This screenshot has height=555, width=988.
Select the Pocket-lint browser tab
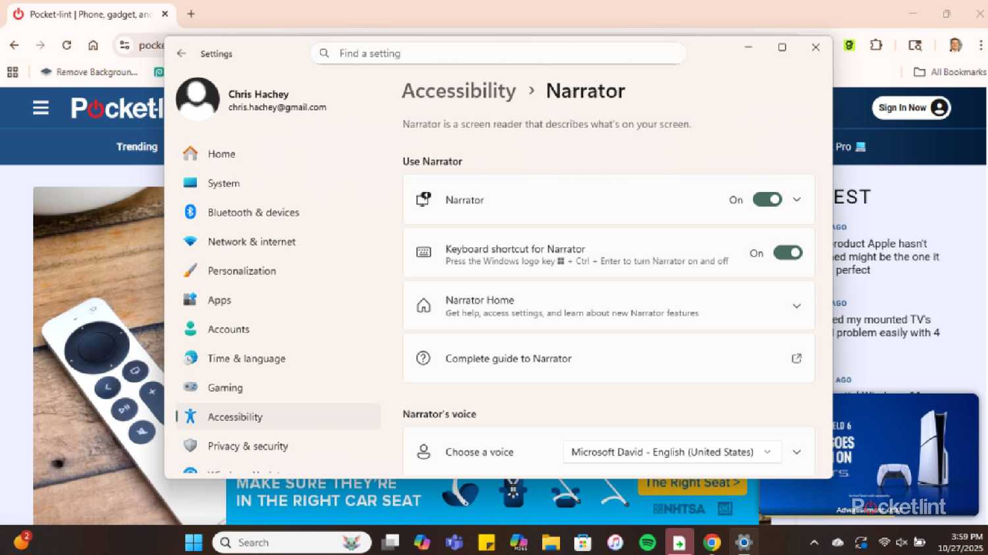(x=86, y=13)
